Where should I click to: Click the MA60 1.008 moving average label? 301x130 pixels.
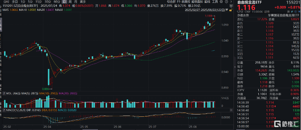tap(64, 10)
